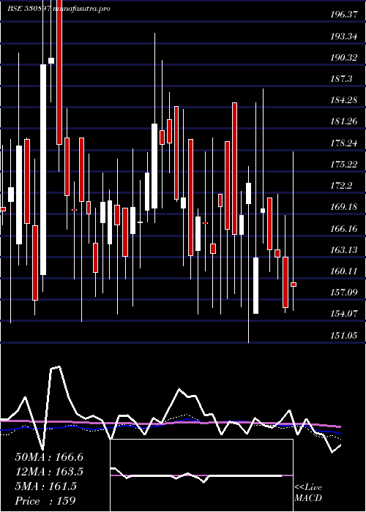Click the 166.16 price axis label
The image size is (366, 512).
click(x=343, y=228)
